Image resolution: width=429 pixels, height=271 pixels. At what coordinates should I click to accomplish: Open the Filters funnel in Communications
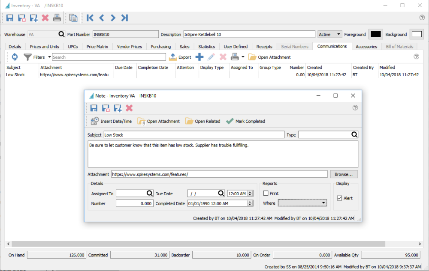tap(27, 57)
